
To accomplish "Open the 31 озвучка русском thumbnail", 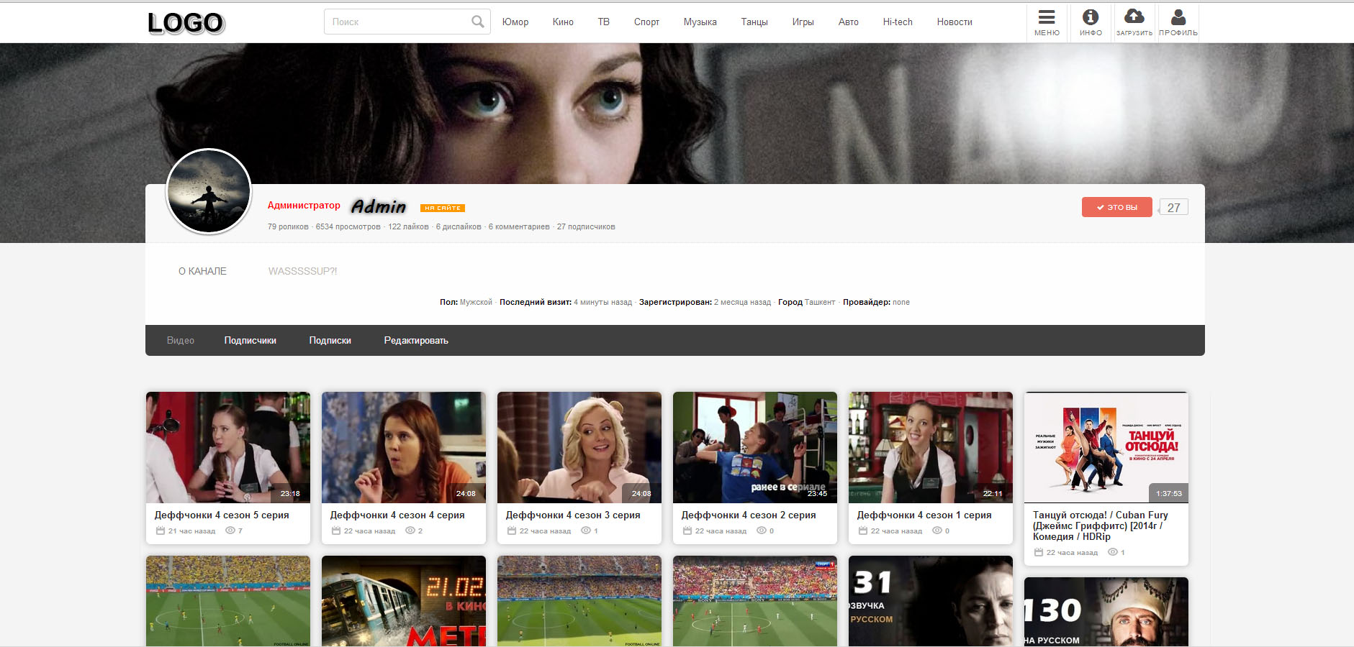I will (931, 601).
